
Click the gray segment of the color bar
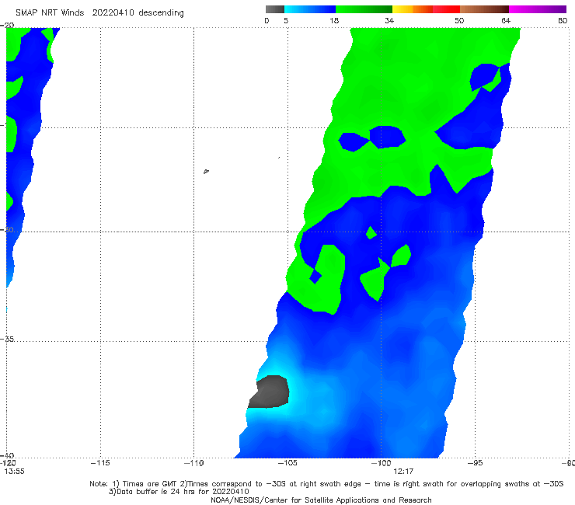pos(275,9)
